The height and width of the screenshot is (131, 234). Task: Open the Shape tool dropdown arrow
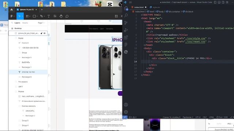(x=37, y=16)
